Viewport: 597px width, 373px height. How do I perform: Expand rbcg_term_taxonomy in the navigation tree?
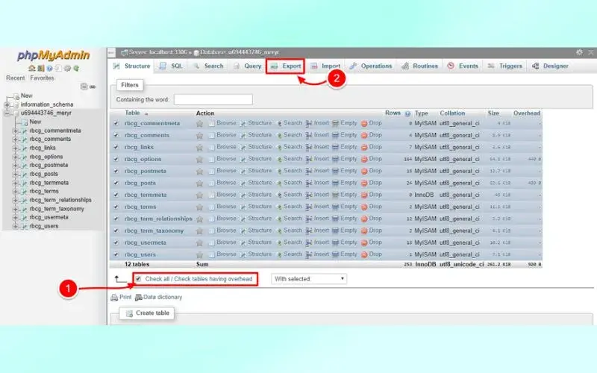pos(16,209)
